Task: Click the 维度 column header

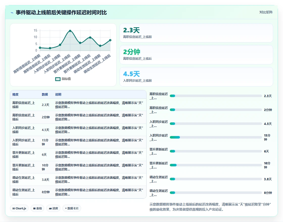Action: coord(15,95)
